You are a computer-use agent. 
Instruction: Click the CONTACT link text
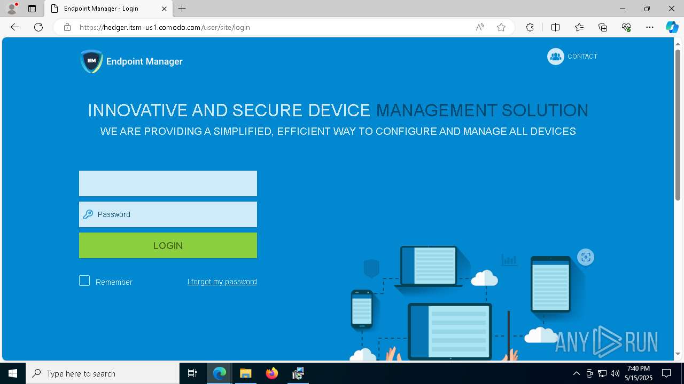click(582, 57)
